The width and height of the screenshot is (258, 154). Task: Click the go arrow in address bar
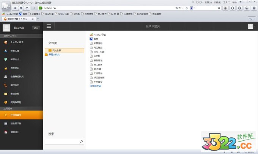[x=186, y=8]
